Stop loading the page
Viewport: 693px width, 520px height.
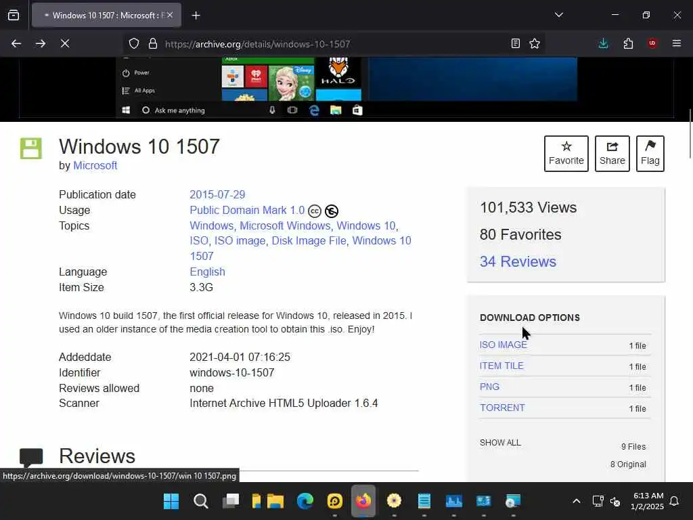click(64, 43)
